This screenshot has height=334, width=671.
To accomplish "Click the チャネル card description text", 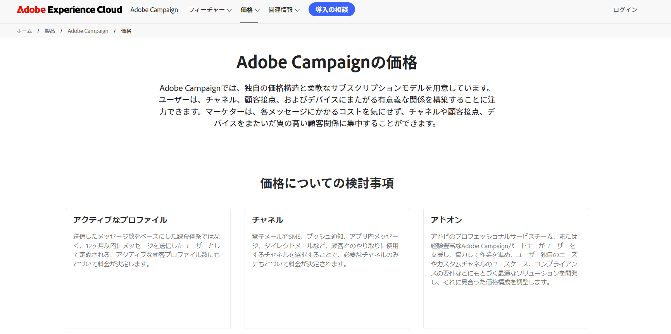I will [326, 250].
